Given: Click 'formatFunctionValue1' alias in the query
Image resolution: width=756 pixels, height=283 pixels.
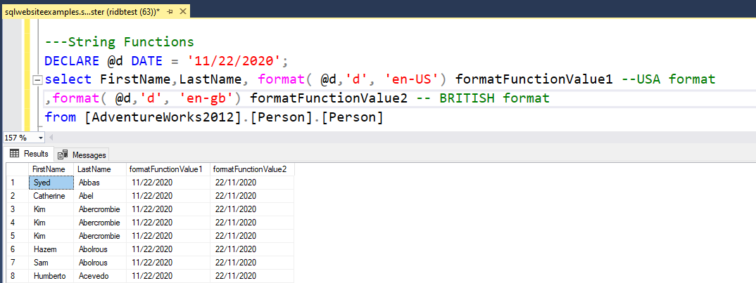Looking at the screenshot, I should tap(534, 79).
